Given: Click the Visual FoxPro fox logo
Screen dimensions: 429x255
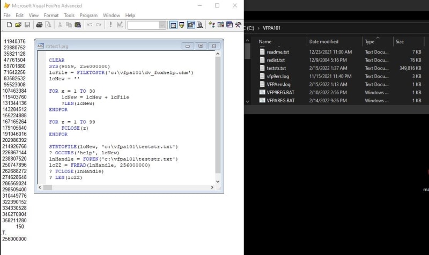Looking at the screenshot, I should 7,5.
